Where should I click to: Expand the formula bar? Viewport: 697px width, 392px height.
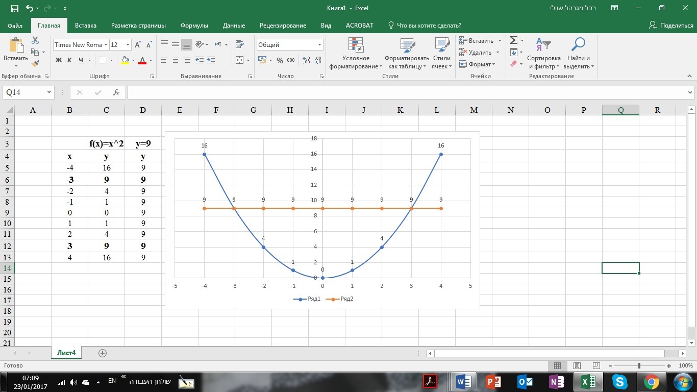click(690, 92)
